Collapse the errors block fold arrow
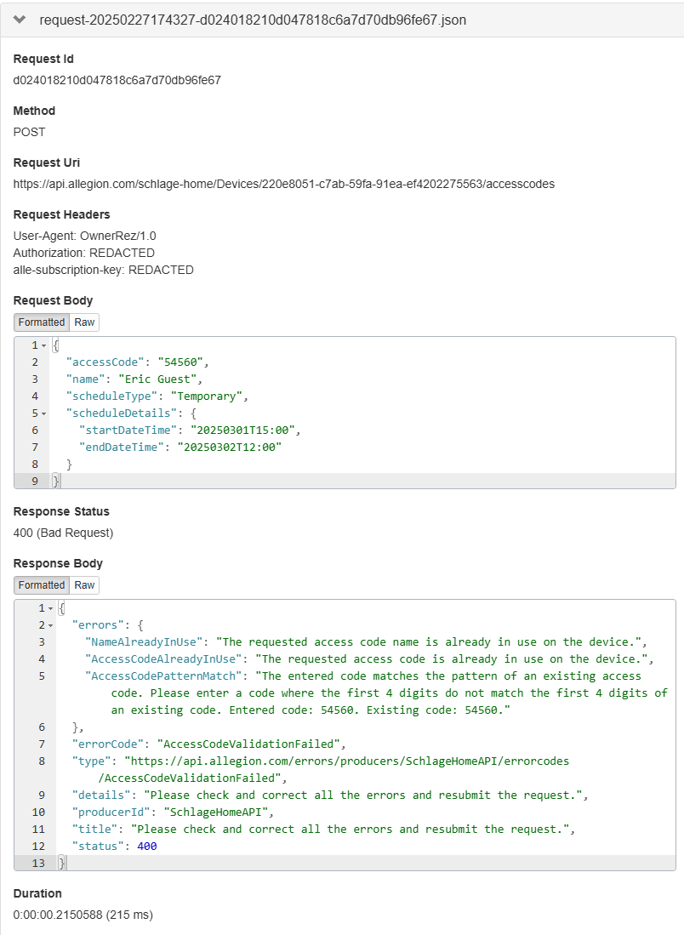The width and height of the screenshot is (684, 935). (x=50, y=625)
